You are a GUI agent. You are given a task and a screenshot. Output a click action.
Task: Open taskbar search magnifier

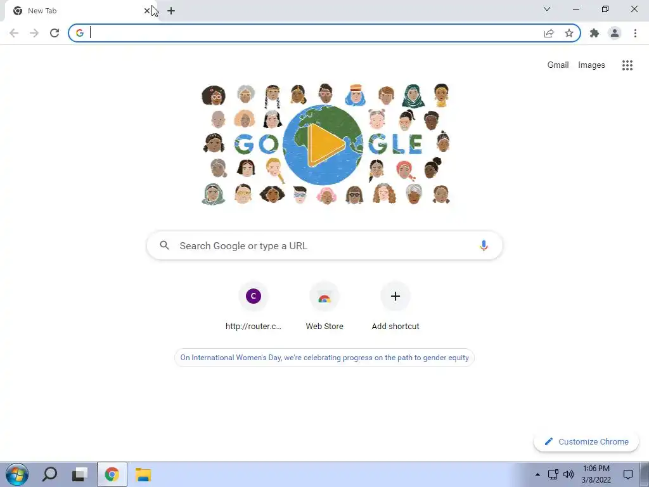(x=49, y=474)
